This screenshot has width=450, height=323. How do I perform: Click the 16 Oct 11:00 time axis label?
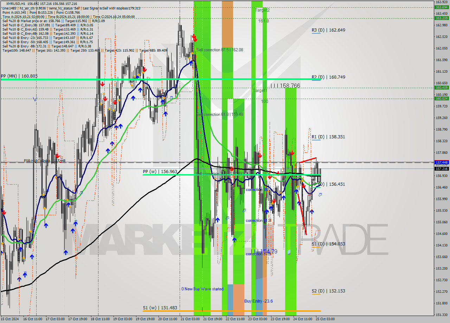point(32,319)
